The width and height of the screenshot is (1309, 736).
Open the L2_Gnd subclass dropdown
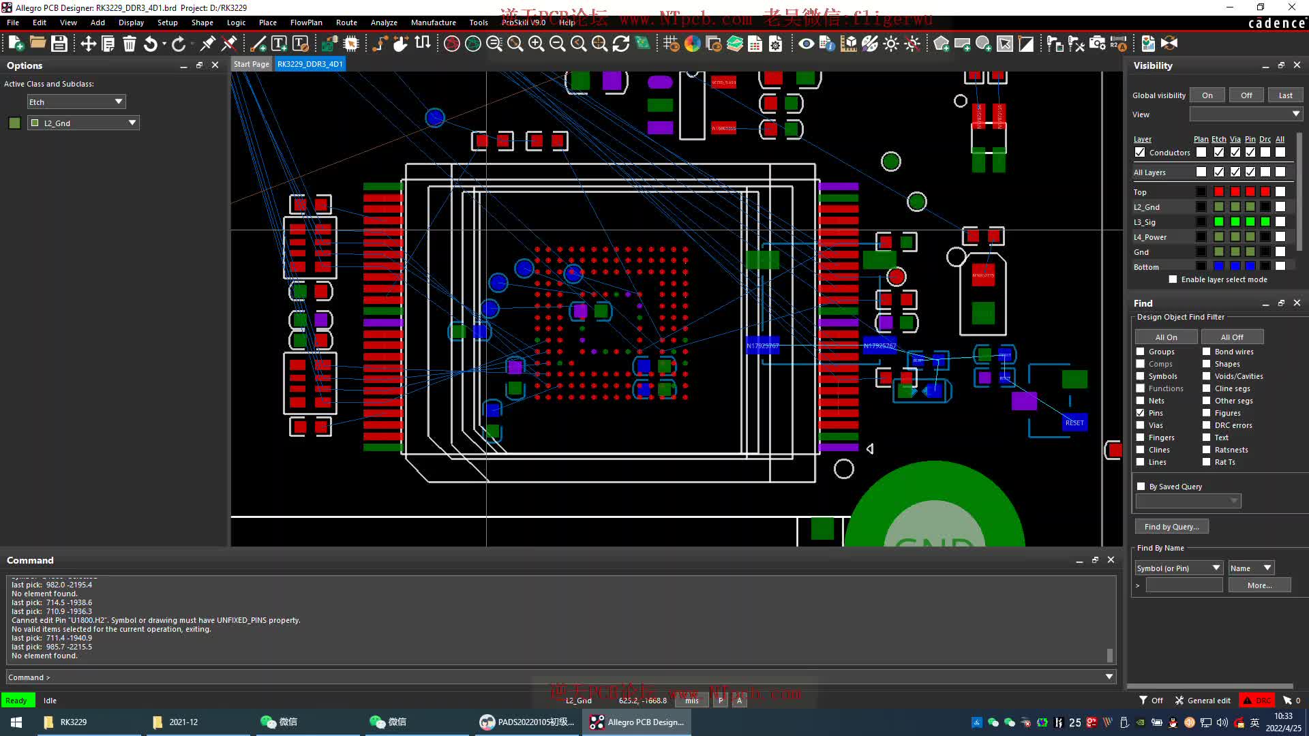[x=83, y=123]
